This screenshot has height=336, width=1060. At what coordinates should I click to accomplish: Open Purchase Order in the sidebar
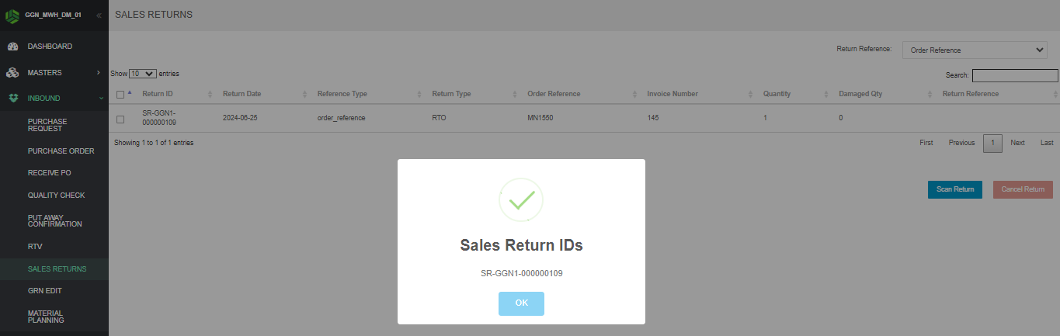tap(61, 151)
